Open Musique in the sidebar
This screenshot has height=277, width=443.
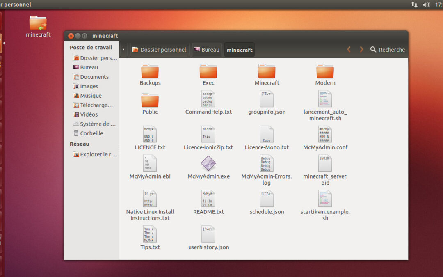coord(87,96)
